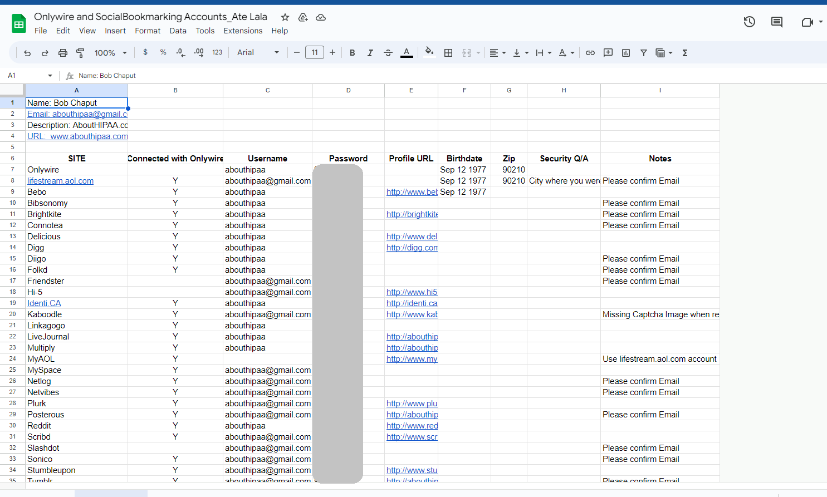Select the Paint format roller icon

80,53
